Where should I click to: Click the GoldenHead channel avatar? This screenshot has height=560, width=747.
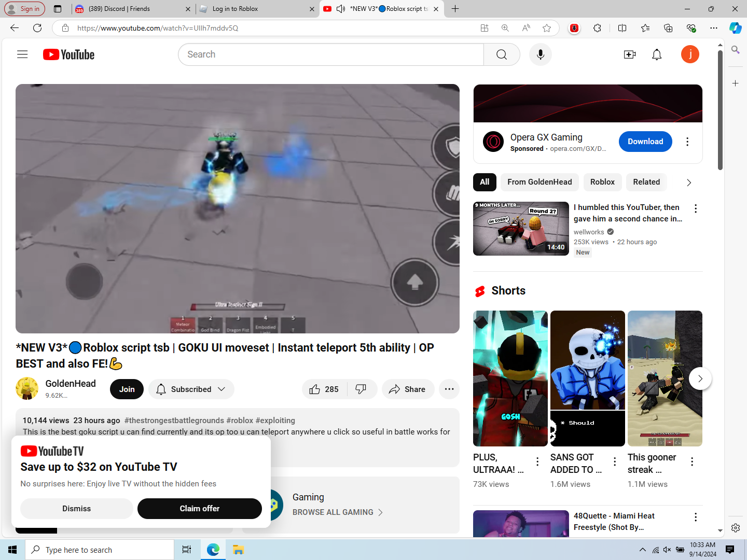[x=27, y=388]
